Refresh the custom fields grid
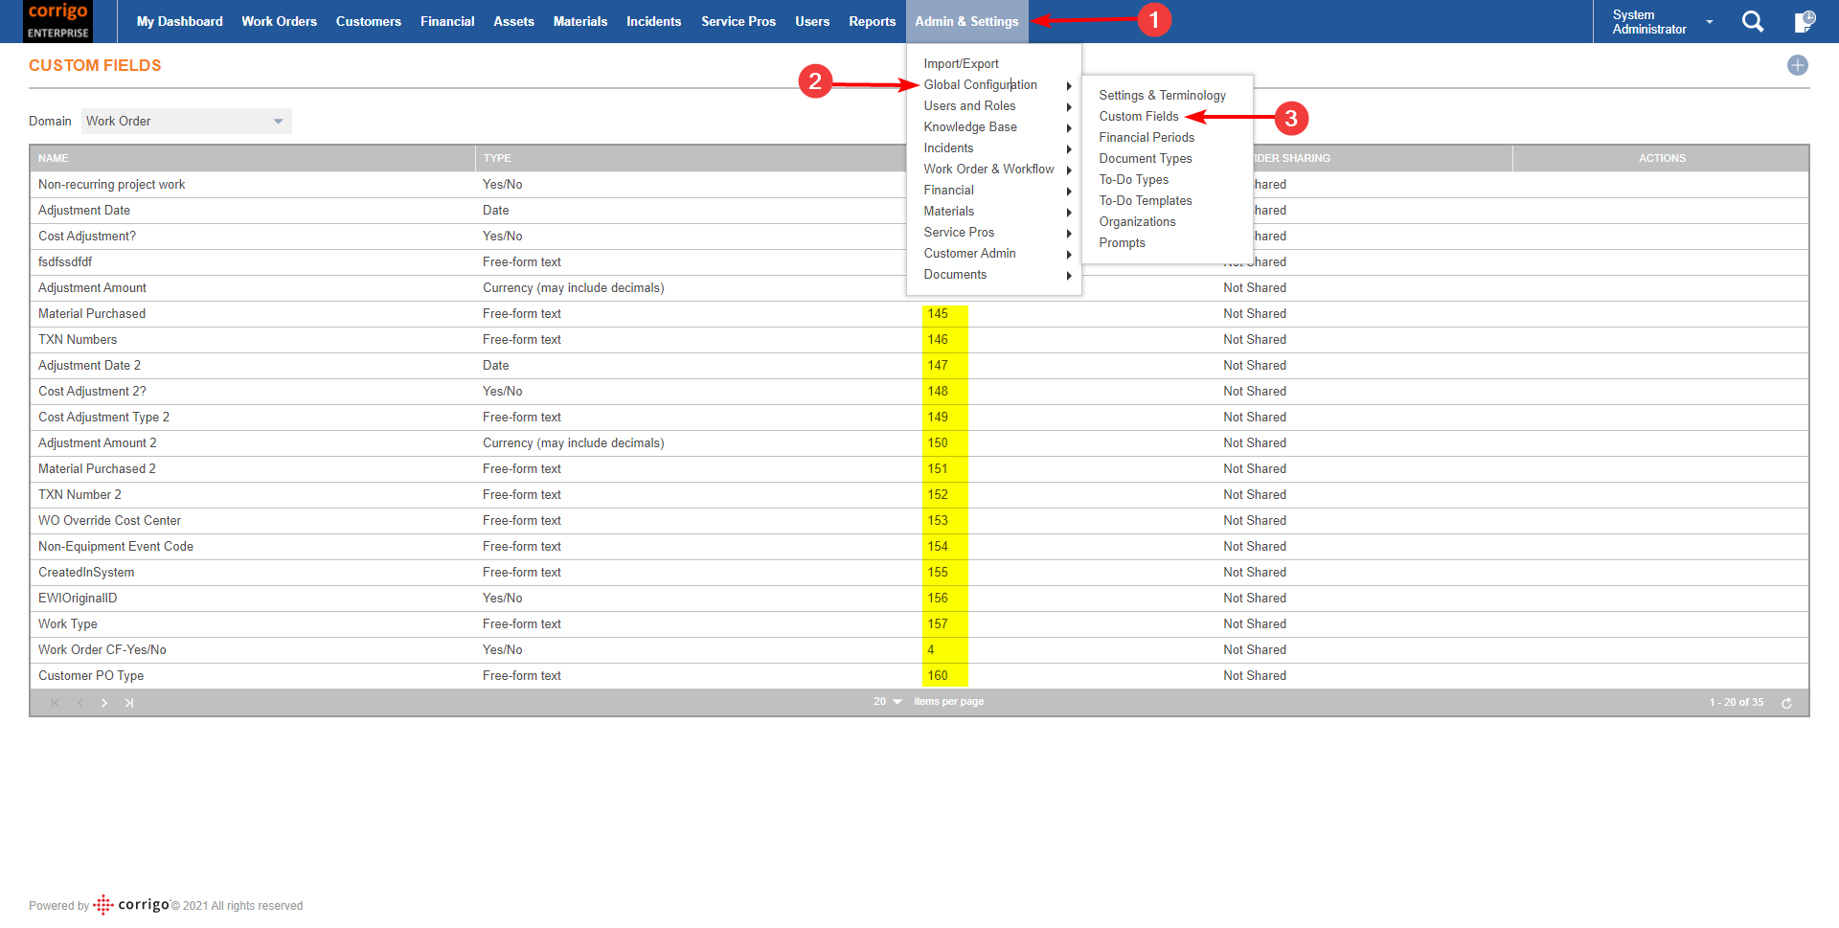1839x928 pixels. pyautogui.click(x=1786, y=703)
